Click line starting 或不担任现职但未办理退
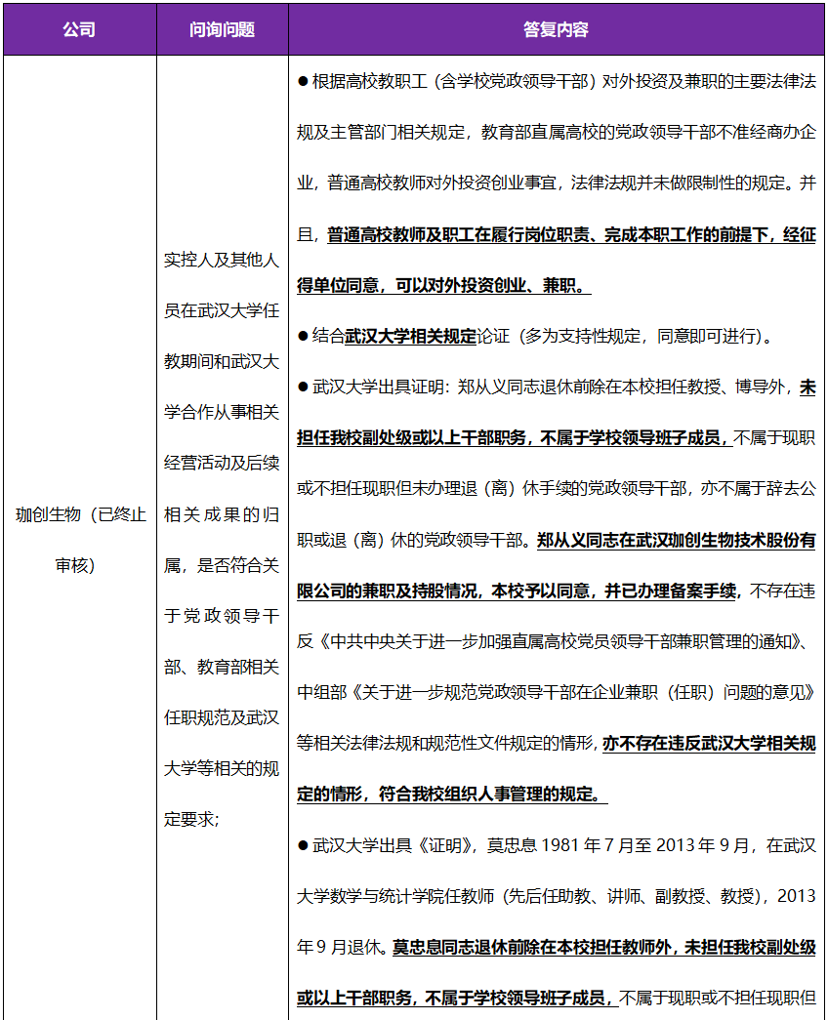 pos(557,489)
